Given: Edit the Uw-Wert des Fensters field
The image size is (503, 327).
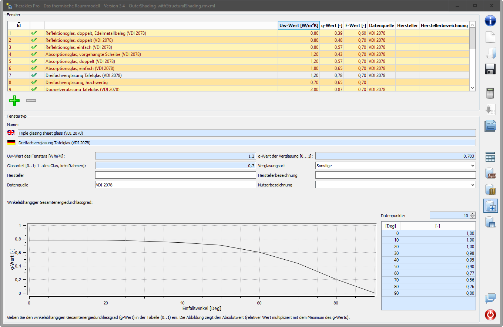Looking at the screenshot, I should tap(175, 156).
